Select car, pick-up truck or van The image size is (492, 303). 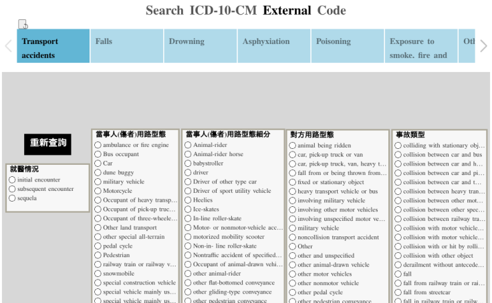(292, 155)
